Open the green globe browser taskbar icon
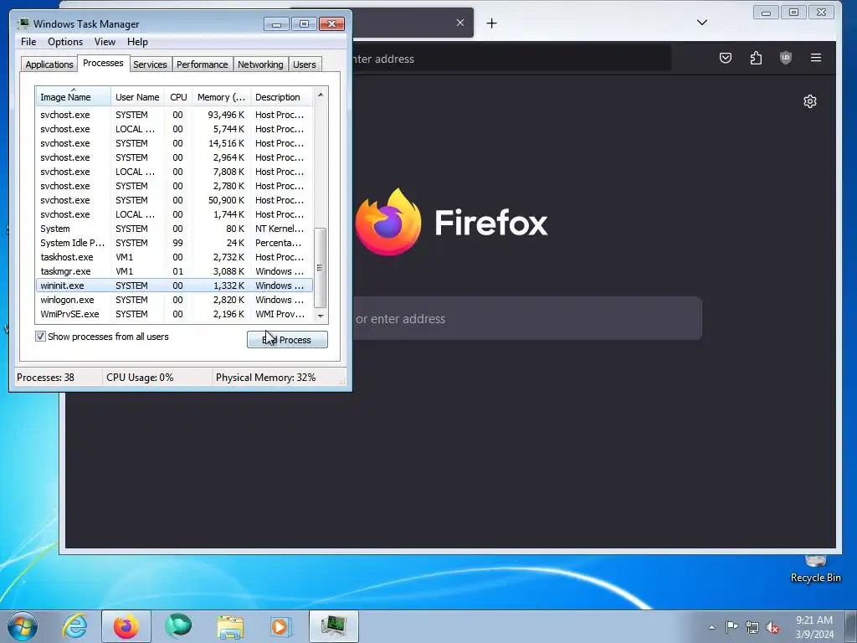This screenshot has height=643, width=857. pyautogui.click(x=178, y=626)
